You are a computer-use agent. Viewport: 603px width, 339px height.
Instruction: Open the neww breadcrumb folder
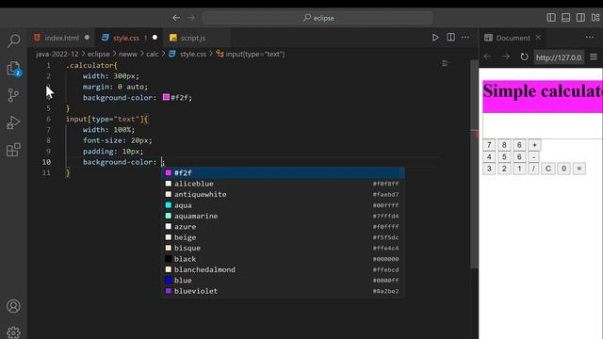[x=128, y=55]
